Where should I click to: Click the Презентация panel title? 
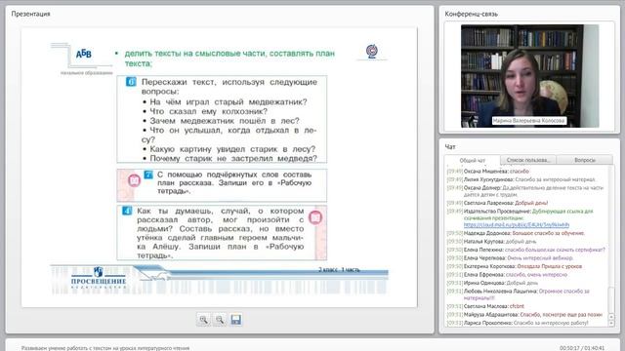[x=30, y=14]
